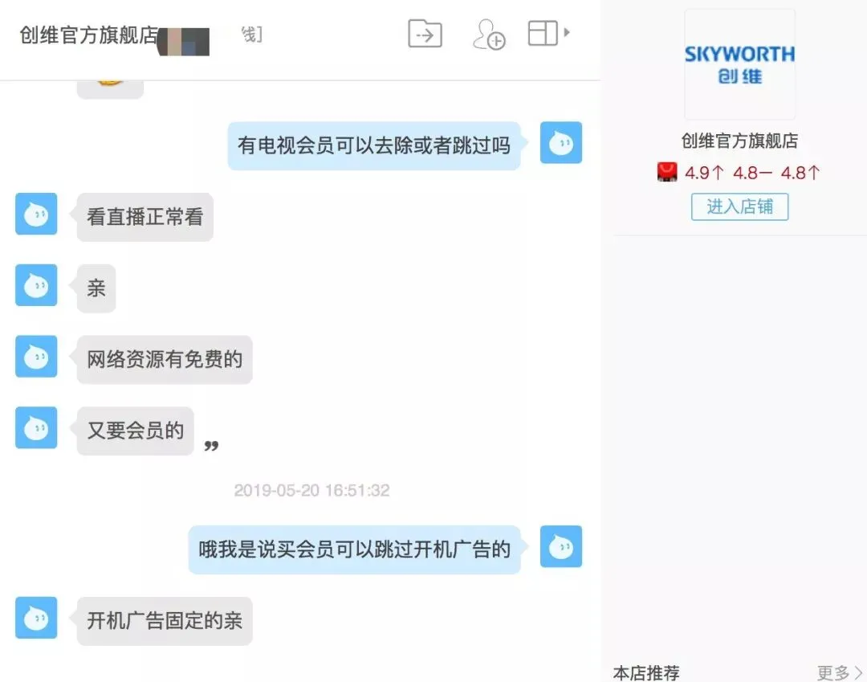Click my avatar beside 有电视会员 message
The width and height of the screenshot is (867, 682).
(x=560, y=143)
